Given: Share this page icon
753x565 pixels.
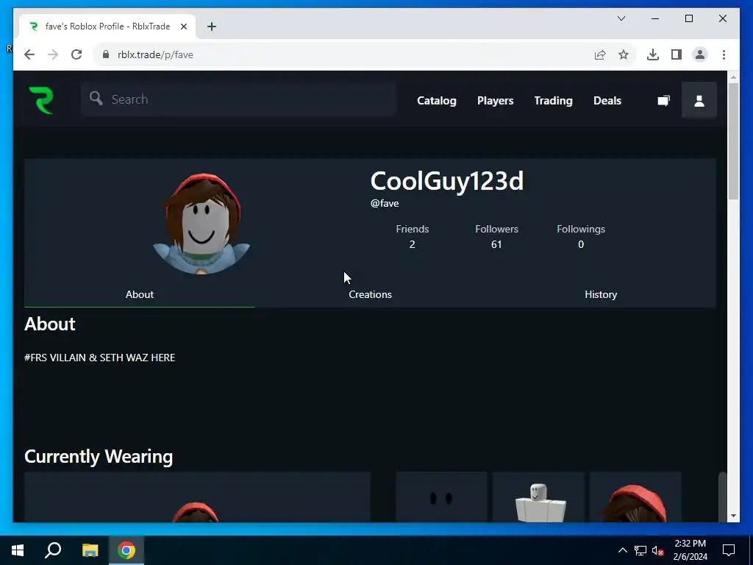Looking at the screenshot, I should pos(600,54).
